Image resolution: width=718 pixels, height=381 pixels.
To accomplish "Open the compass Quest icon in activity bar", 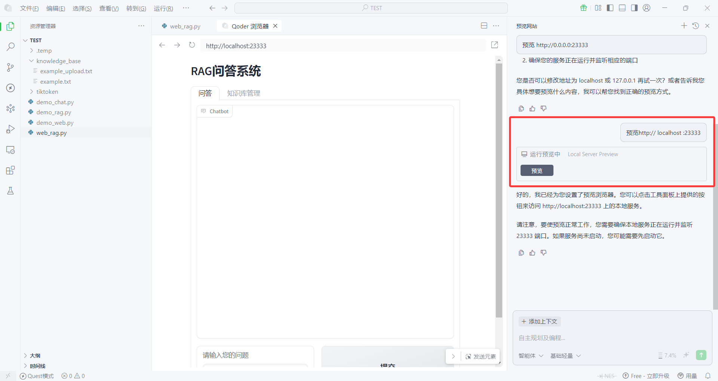I will tap(10, 88).
